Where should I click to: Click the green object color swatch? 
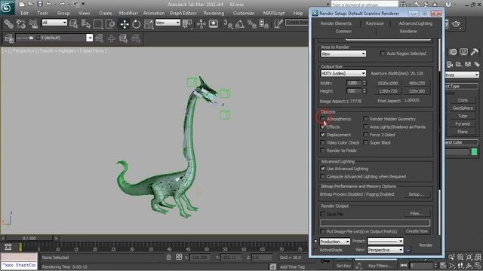click(474, 151)
